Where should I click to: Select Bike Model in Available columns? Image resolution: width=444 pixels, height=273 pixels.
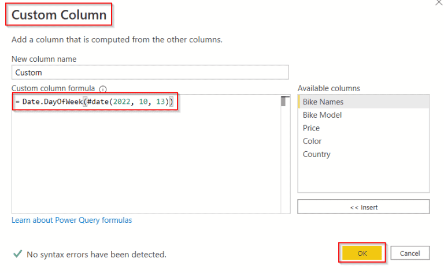point(364,115)
